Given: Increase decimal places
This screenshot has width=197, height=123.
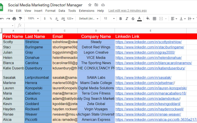Looking at the screenshot, I should pyautogui.click(x=63, y=19).
